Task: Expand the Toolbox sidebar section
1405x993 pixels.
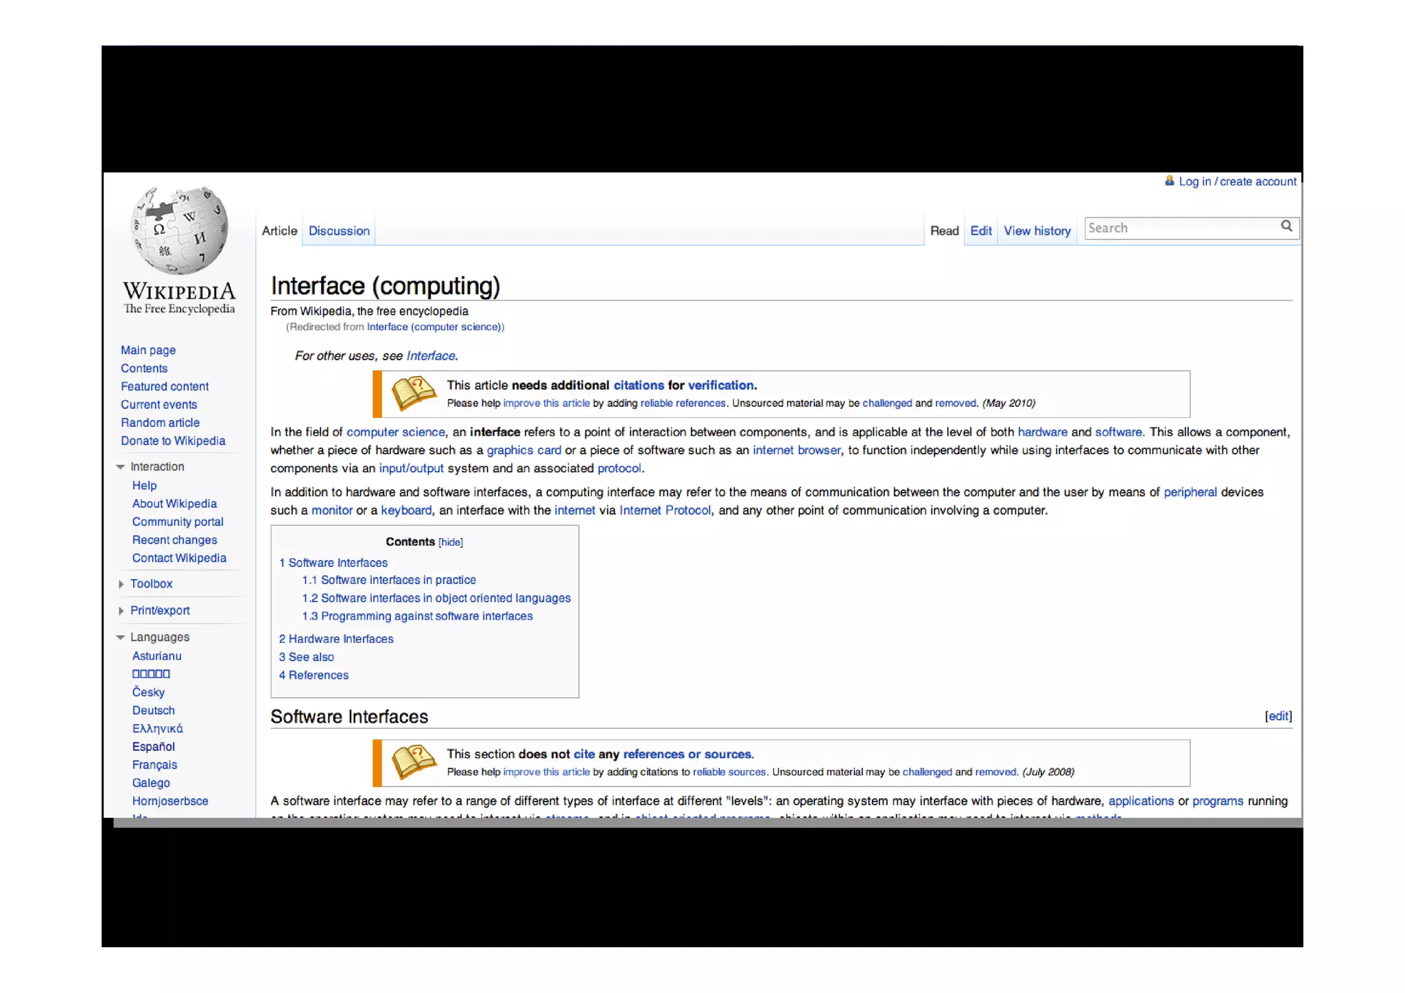Action: coord(121,584)
